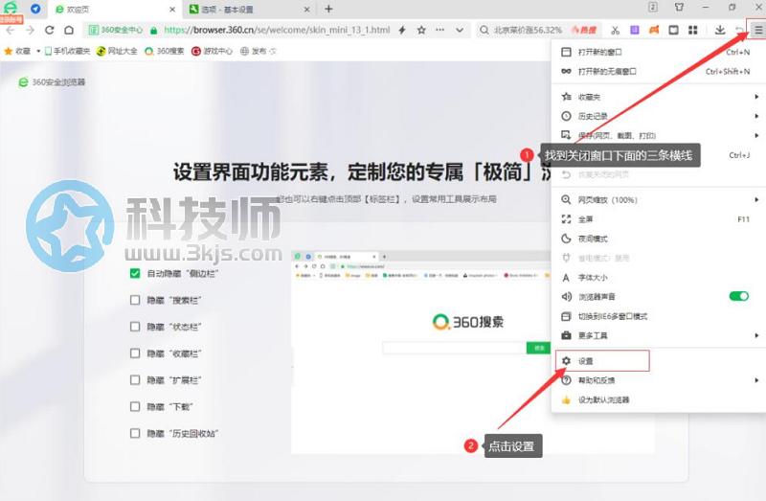Viewport: 766px width, 501px height.
Task: Click the reload page icon
Action: coord(49,31)
